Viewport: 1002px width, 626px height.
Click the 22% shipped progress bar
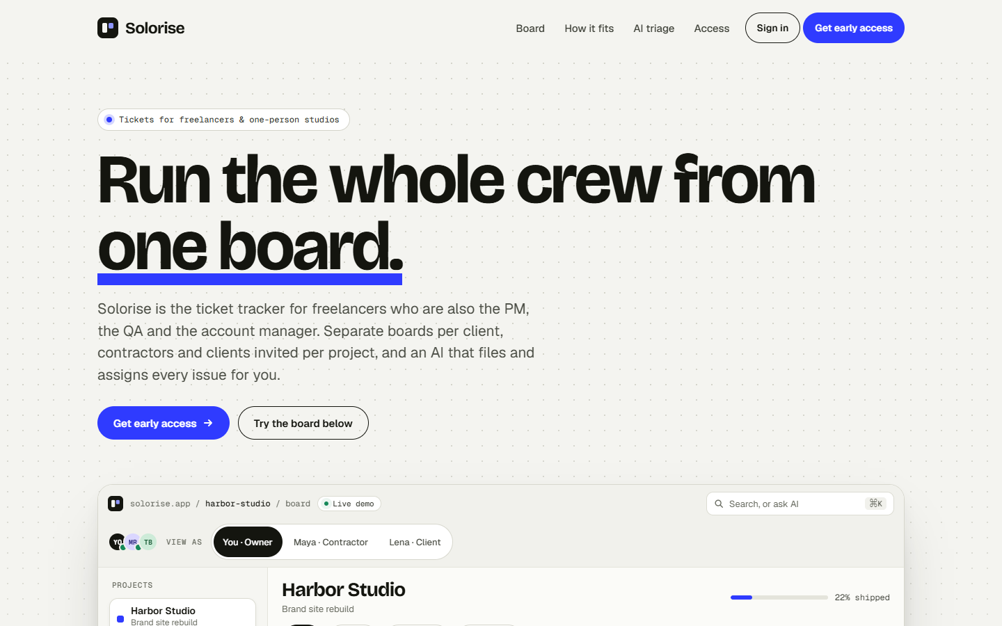pyautogui.click(x=779, y=597)
